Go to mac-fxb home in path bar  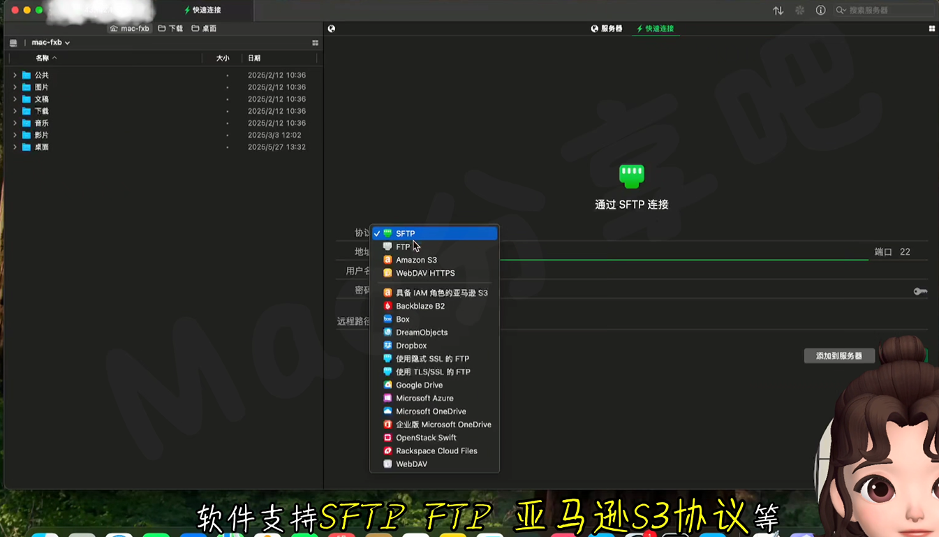(x=130, y=29)
